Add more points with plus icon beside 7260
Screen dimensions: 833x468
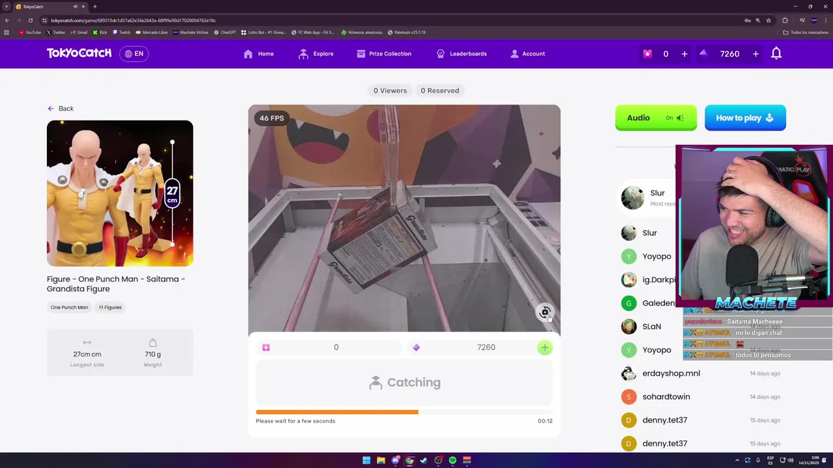click(756, 54)
